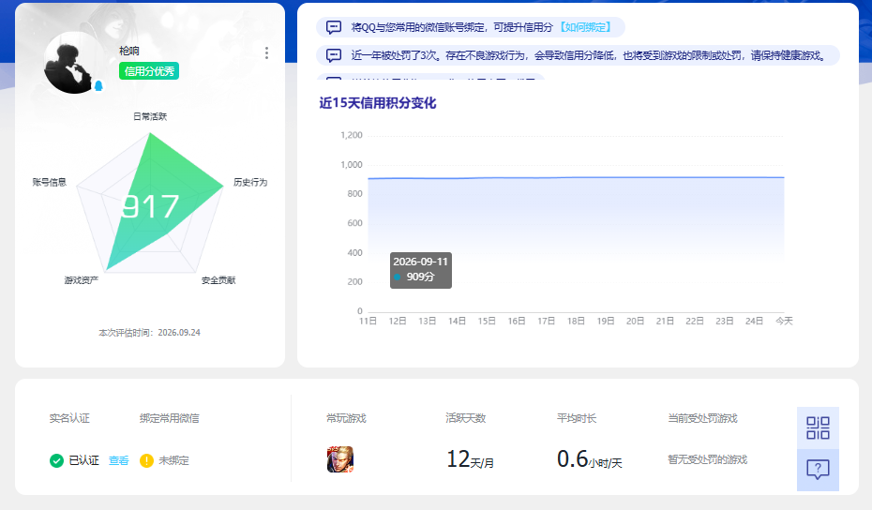Screen dimensions: 872x510
Task: Click the username 枪响
Action: point(129,51)
